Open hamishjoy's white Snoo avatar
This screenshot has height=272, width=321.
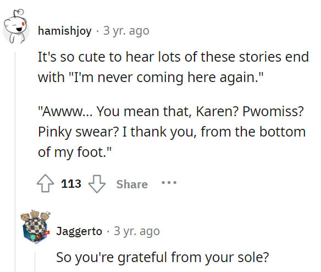(16, 26)
